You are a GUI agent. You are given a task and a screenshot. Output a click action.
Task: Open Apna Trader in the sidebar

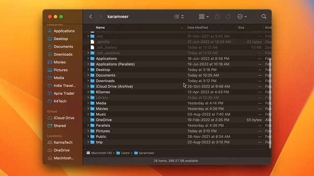coord(61,93)
